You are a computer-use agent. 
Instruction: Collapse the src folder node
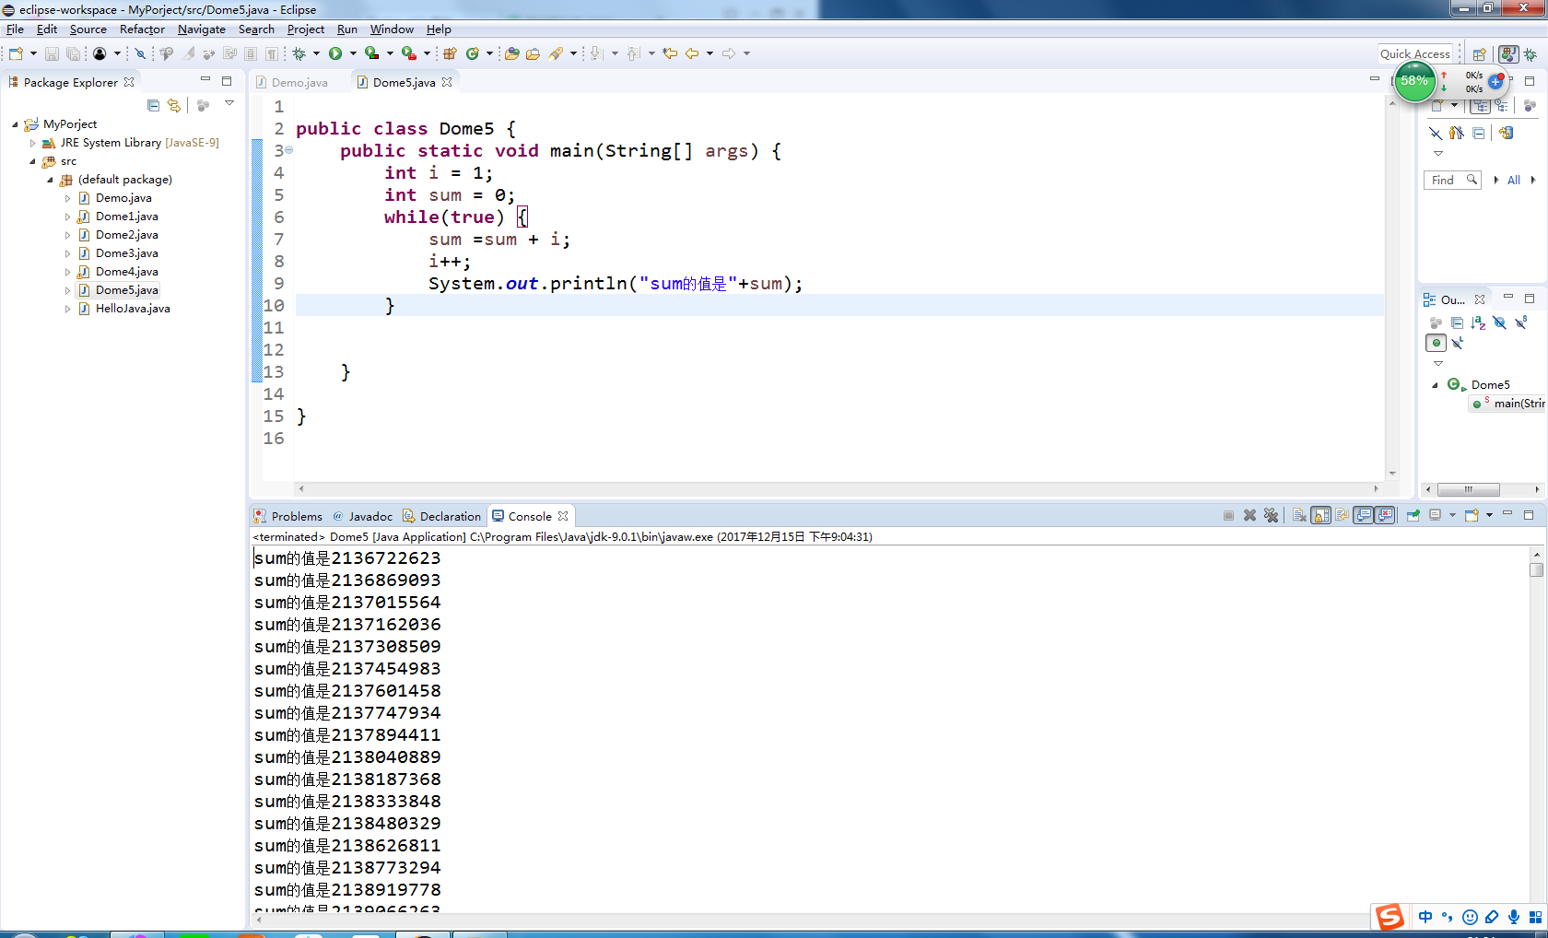point(32,161)
